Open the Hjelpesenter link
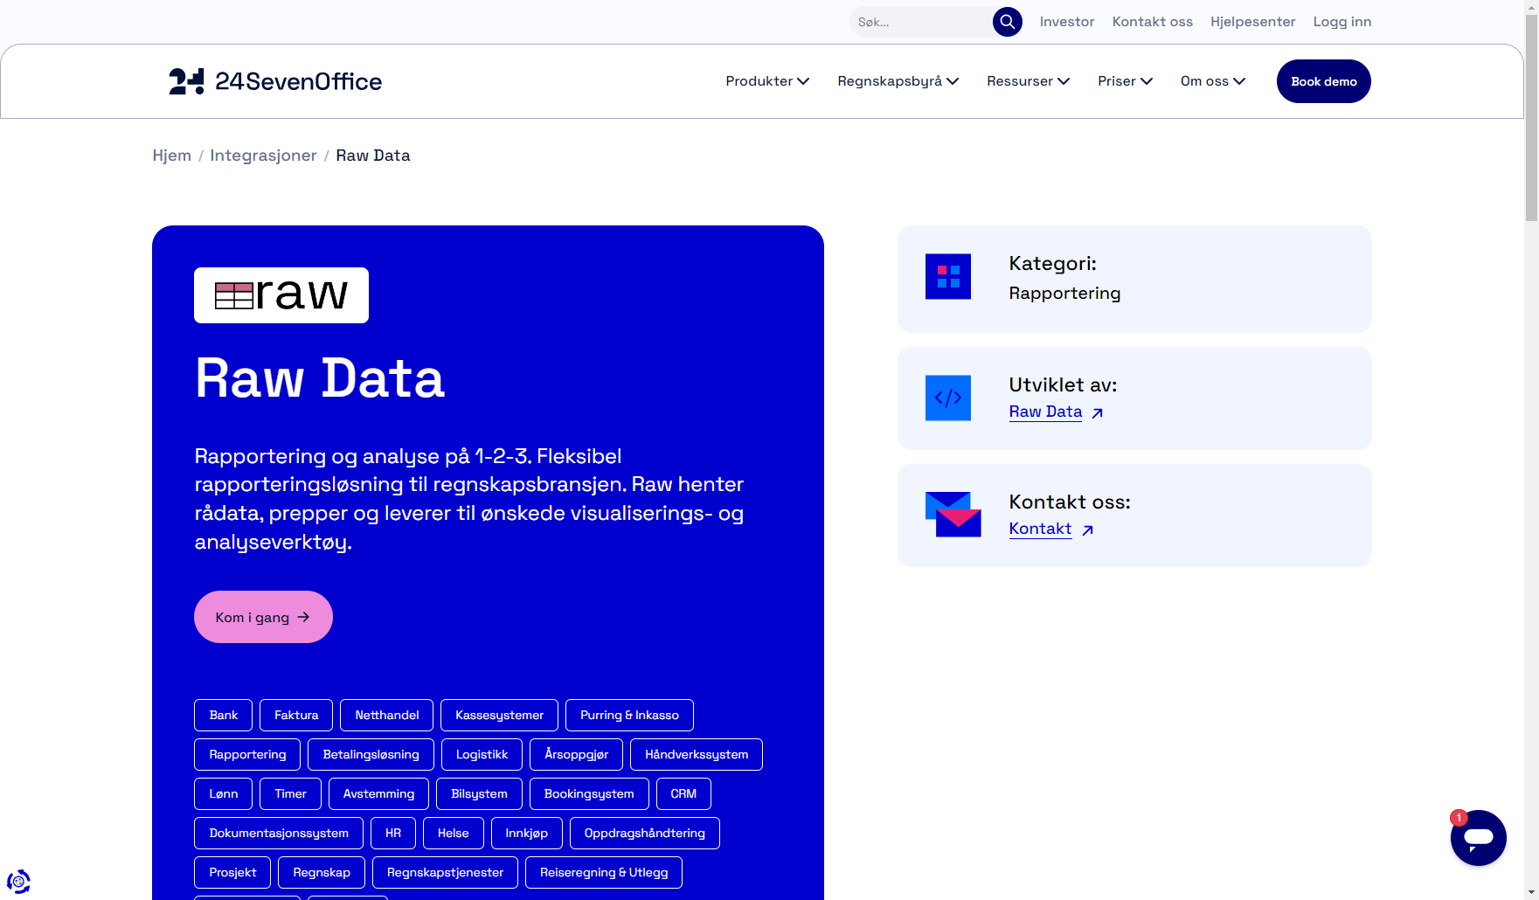 click(x=1252, y=22)
